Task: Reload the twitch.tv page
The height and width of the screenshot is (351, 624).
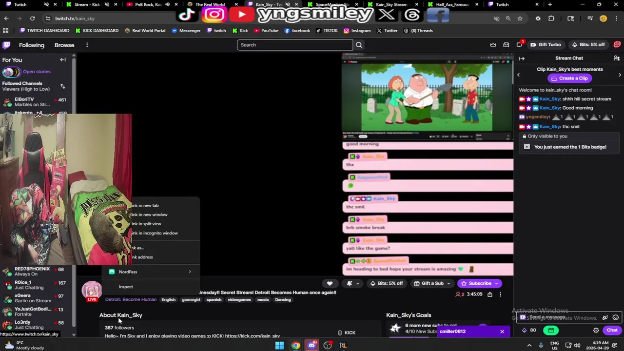Action: pos(32,19)
